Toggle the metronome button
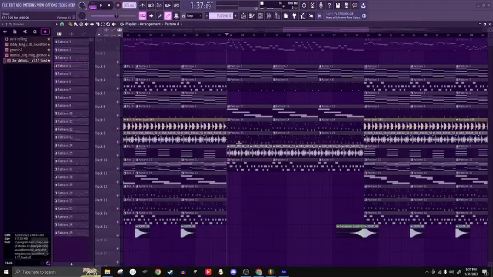The width and height of the screenshot is (493, 277). 142,5
